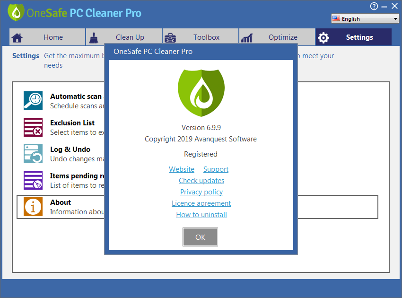Click the toolbox icon on Toolbox tab
Screen dimensions: 402x298
pos(170,38)
